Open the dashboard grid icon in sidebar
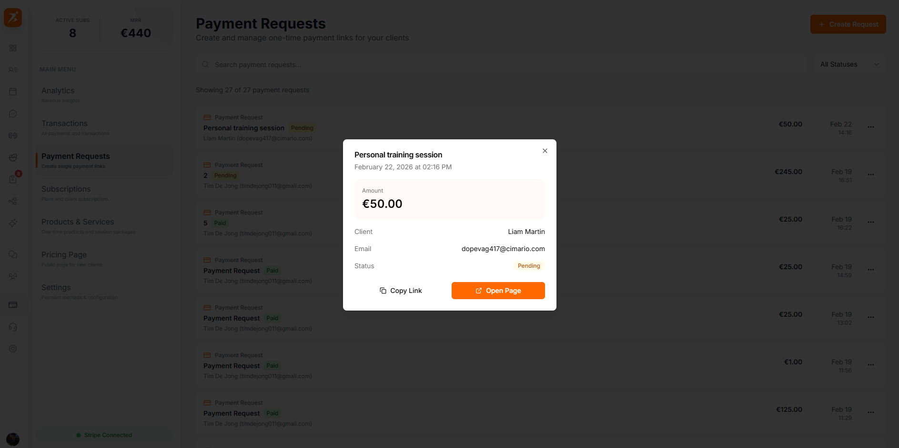This screenshot has height=448, width=899. [x=13, y=48]
